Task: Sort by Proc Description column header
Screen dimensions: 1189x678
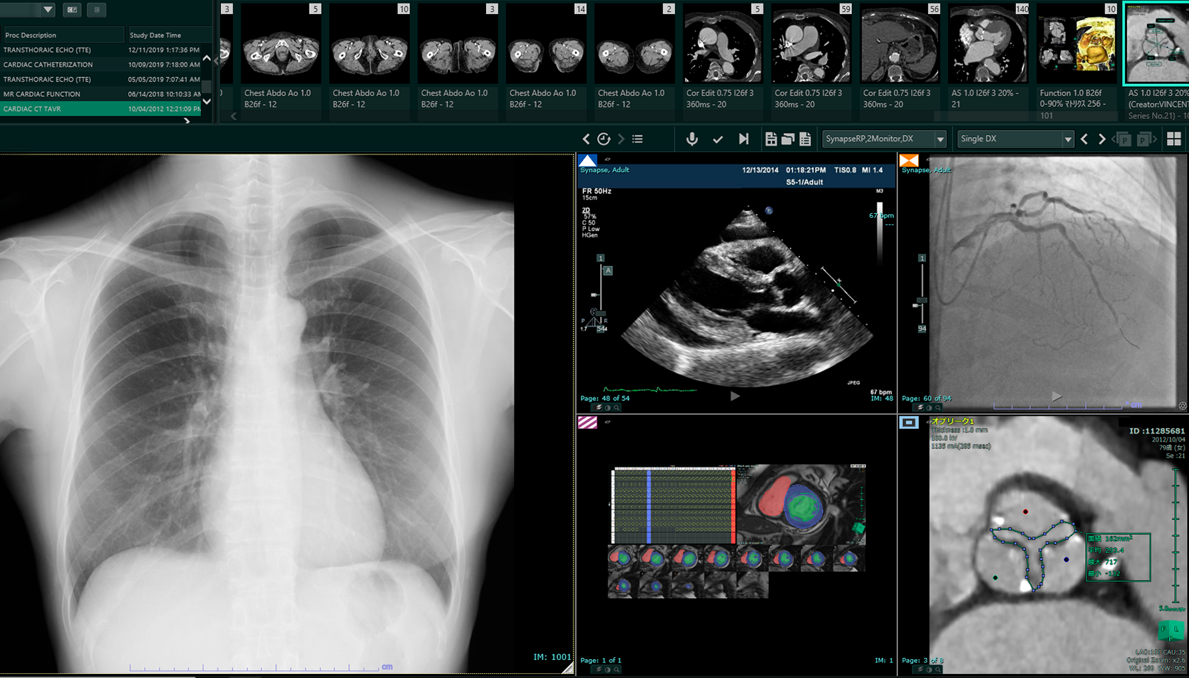Action: coord(61,35)
